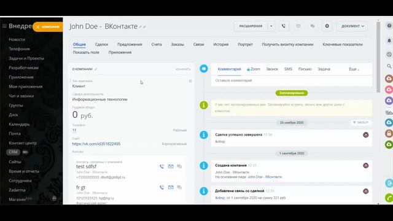Open Чат и звонки in the sidebar
393x221 pixels.
pyautogui.click(x=21, y=96)
